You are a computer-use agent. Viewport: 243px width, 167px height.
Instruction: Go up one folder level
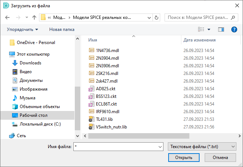coord(34,17)
